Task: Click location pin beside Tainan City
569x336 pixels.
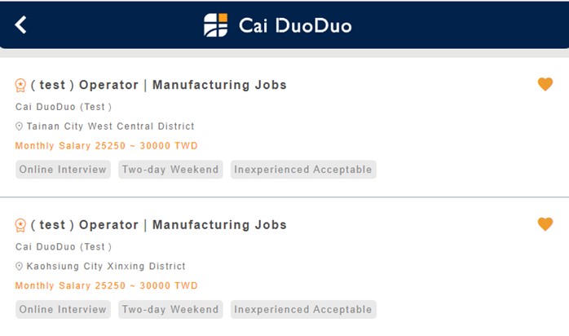Action: (x=20, y=126)
